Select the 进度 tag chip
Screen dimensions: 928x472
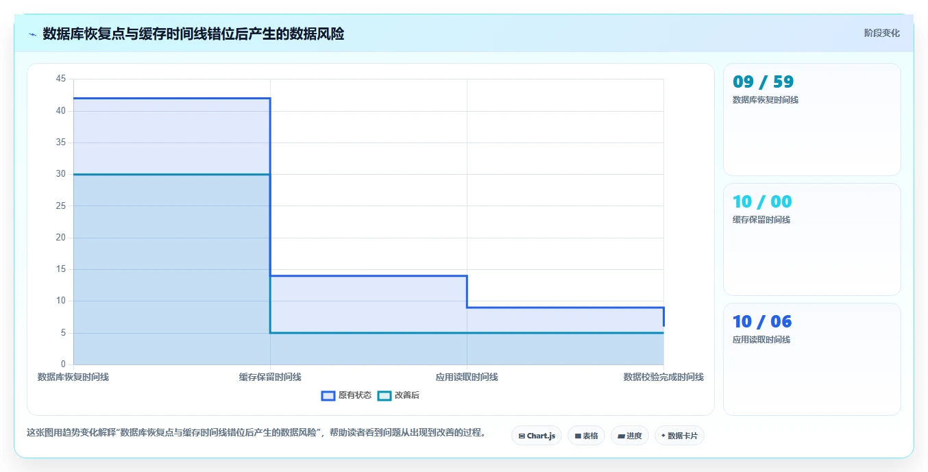click(629, 436)
